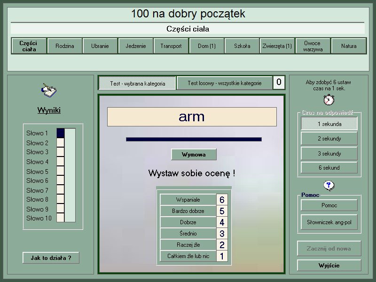
Task: Click the stopwatch timer icon
Action: [329, 100]
